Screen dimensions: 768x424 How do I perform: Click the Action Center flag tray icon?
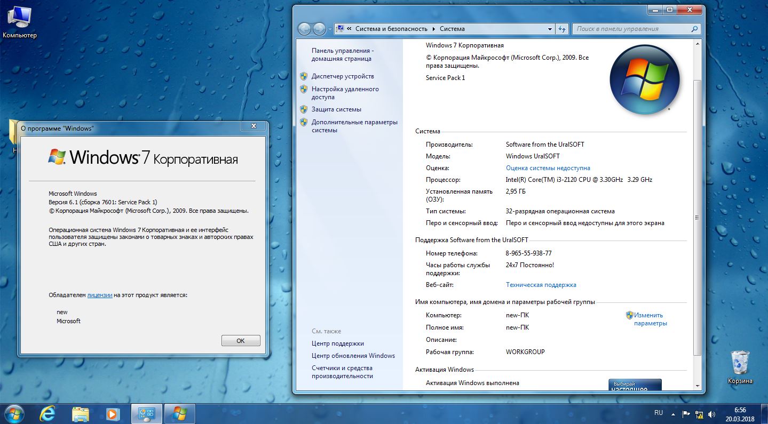[686, 414]
